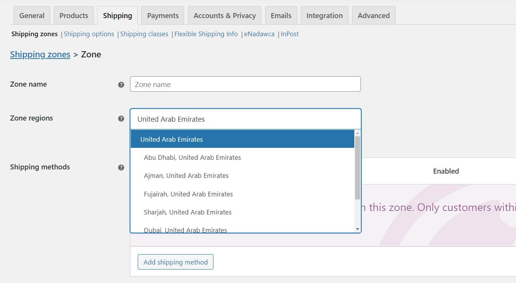Choose Sharjah, United Arab Emirates
Image resolution: width=516 pixels, height=283 pixels.
[x=242, y=212]
